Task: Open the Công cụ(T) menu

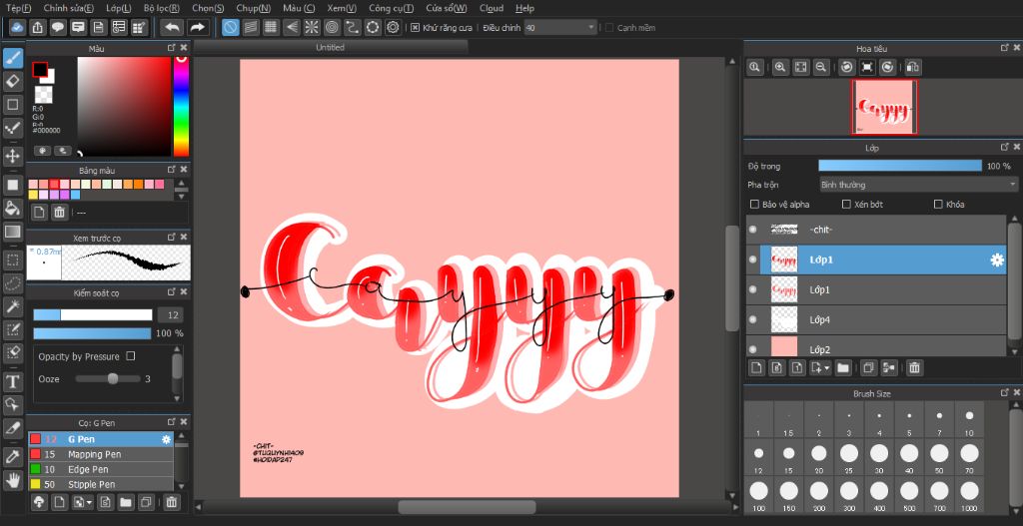Action: (391, 8)
